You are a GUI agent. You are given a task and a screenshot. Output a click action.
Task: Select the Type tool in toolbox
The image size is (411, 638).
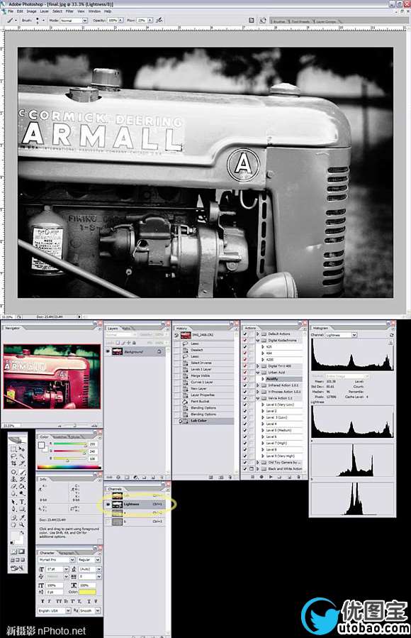click(x=22, y=502)
